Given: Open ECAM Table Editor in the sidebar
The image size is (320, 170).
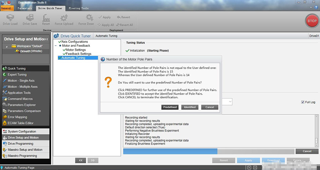Looking at the screenshot, I should [21, 123].
